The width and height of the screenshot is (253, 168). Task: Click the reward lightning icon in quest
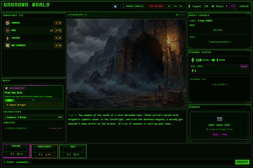click(x=8, y=105)
